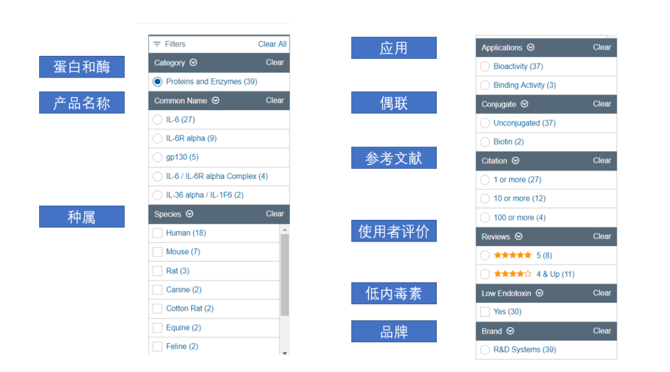
Task: Collapse the Species filter chevron
Action: pos(189,214)
